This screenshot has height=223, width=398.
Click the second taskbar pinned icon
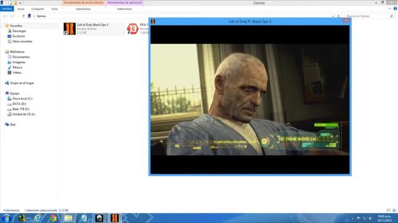pos(22,218)
